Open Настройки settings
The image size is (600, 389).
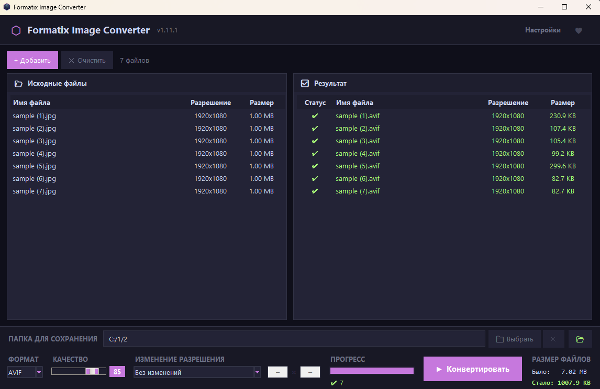[542, 30]
